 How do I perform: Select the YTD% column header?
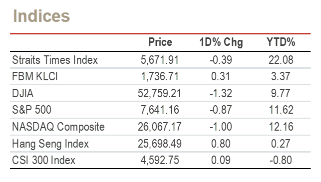281,42
